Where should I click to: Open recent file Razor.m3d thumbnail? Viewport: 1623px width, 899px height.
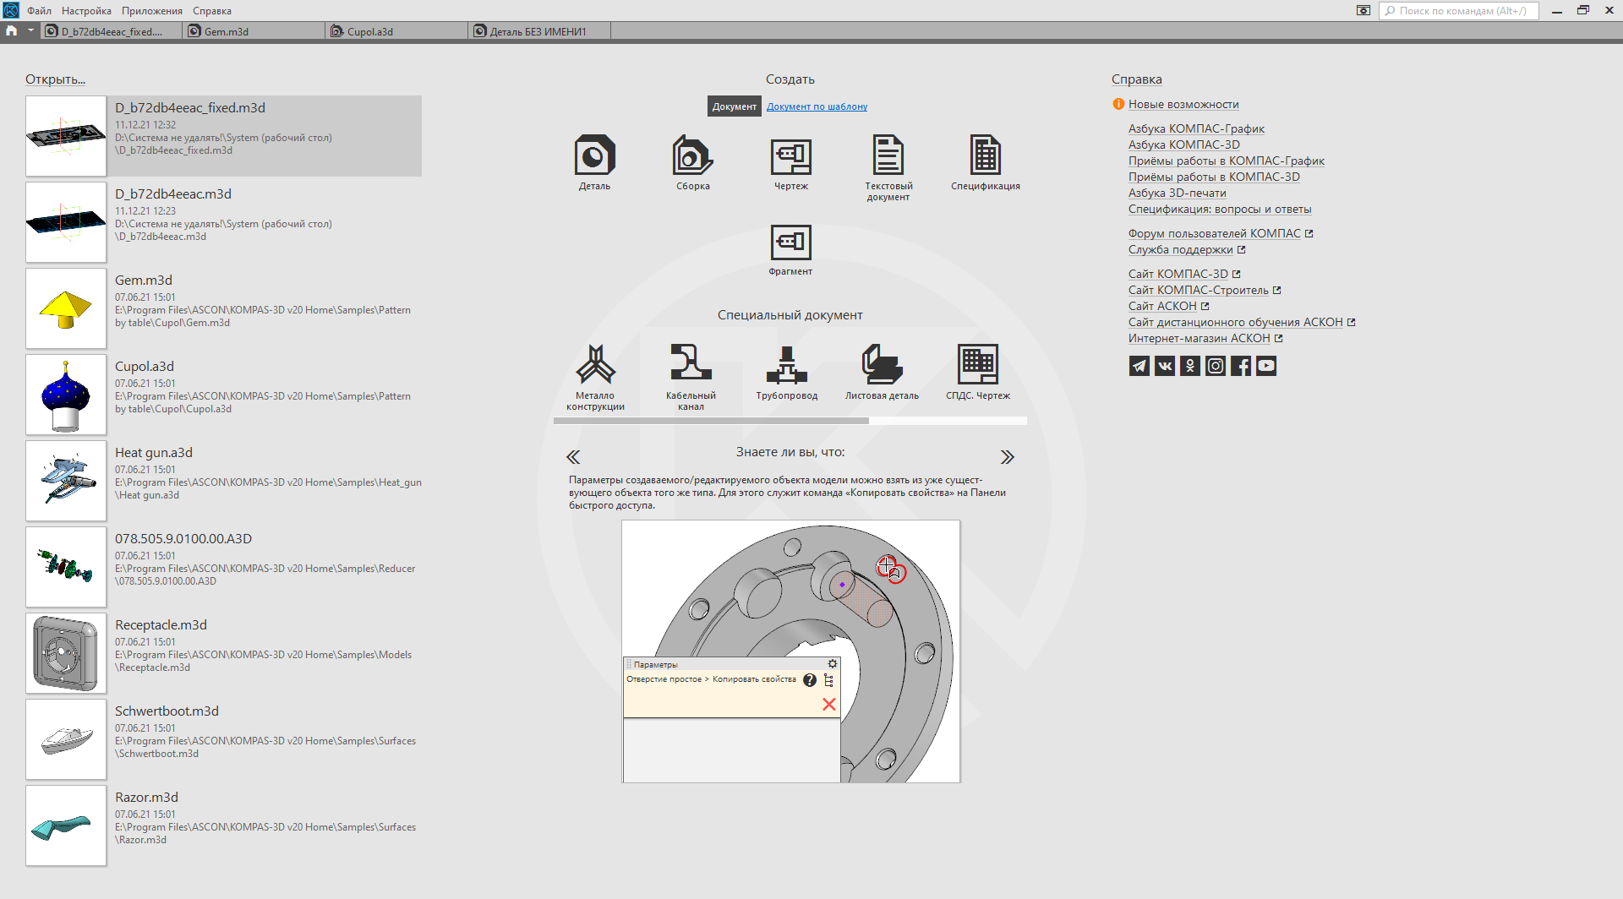coord(66,825)
